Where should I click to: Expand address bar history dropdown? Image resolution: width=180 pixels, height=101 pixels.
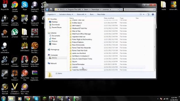[118, 10]
